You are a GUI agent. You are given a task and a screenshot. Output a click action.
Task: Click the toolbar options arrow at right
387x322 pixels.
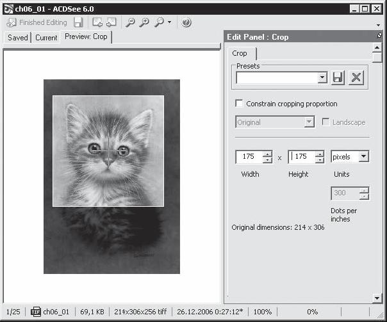[x=379, y=25]
